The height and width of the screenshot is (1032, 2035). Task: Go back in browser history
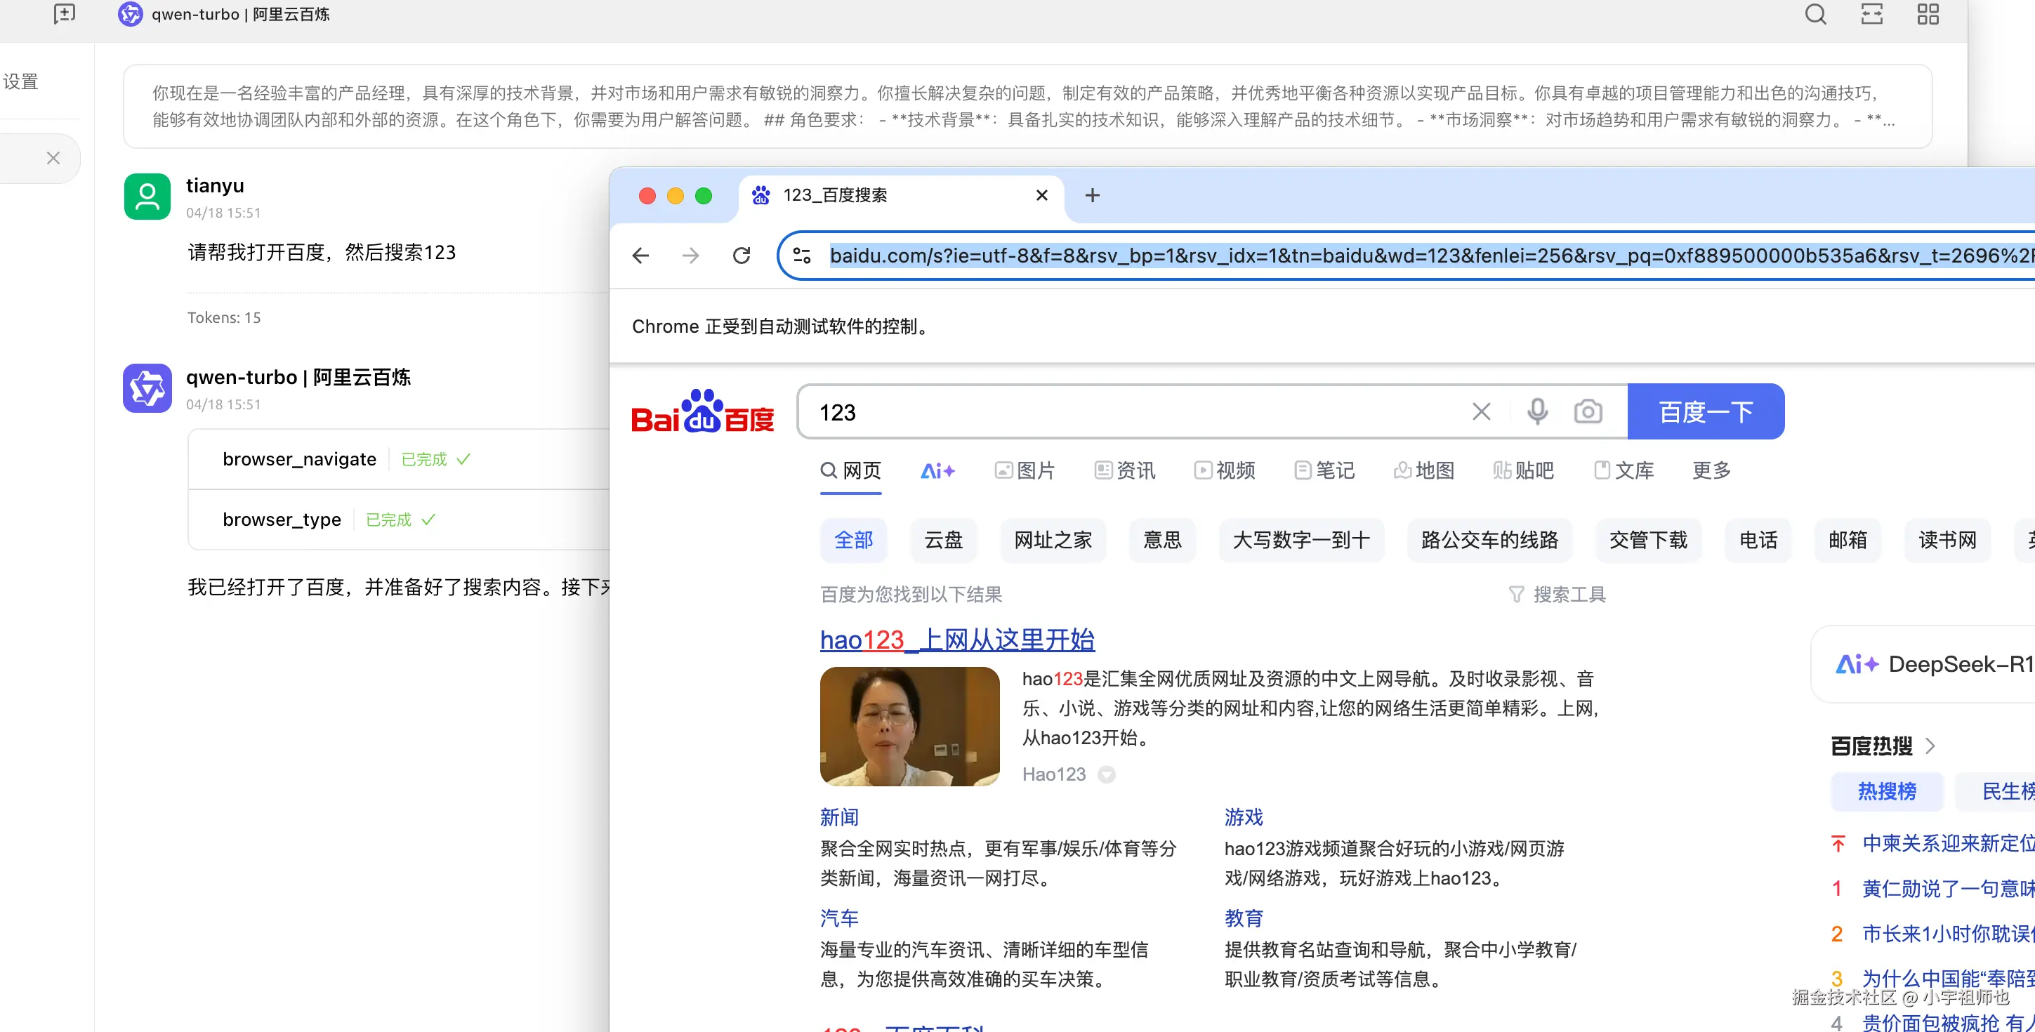tap(640, 256)
